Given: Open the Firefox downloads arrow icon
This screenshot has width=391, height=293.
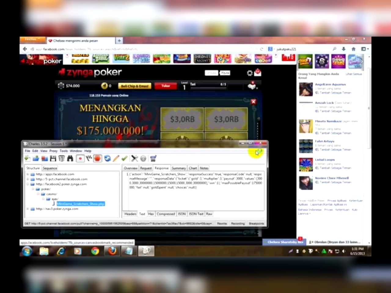Looking at the screenshot, I should point(344,49).
